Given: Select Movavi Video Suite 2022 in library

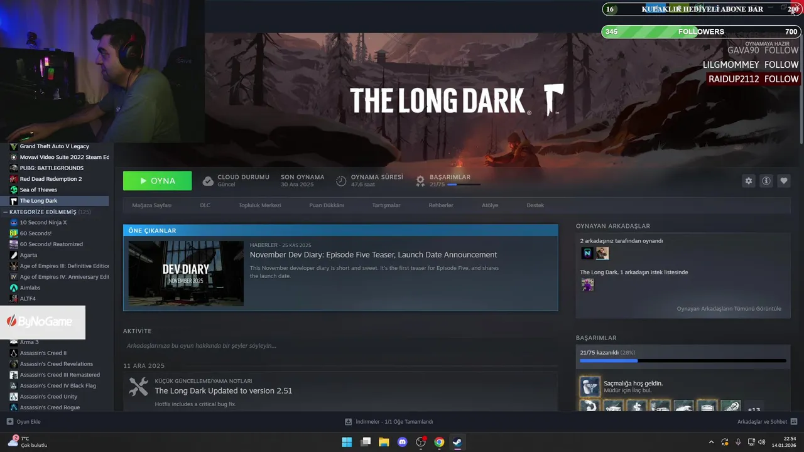Looking at the screenshot, I should (x=59, y=157).
